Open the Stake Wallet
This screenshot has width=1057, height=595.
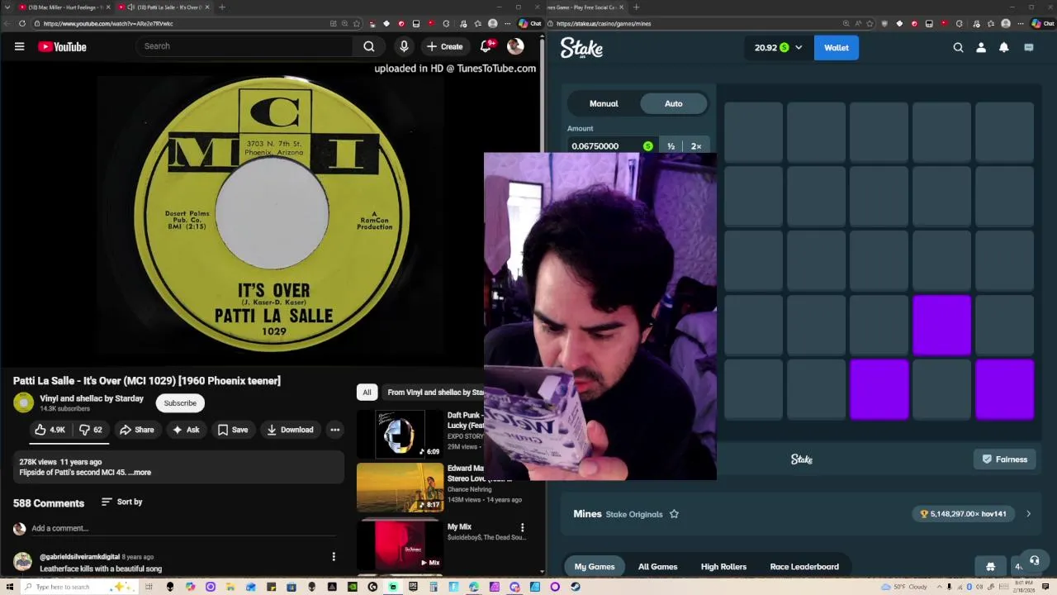click(837, 48)
